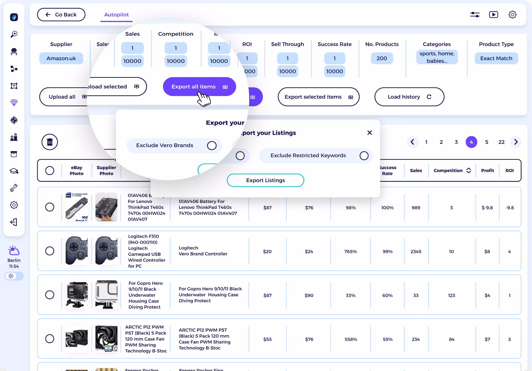The image size is (532, 371).
Task: Select the 01AV406 Battery row checkbox
Action: [x=50, y=207]
